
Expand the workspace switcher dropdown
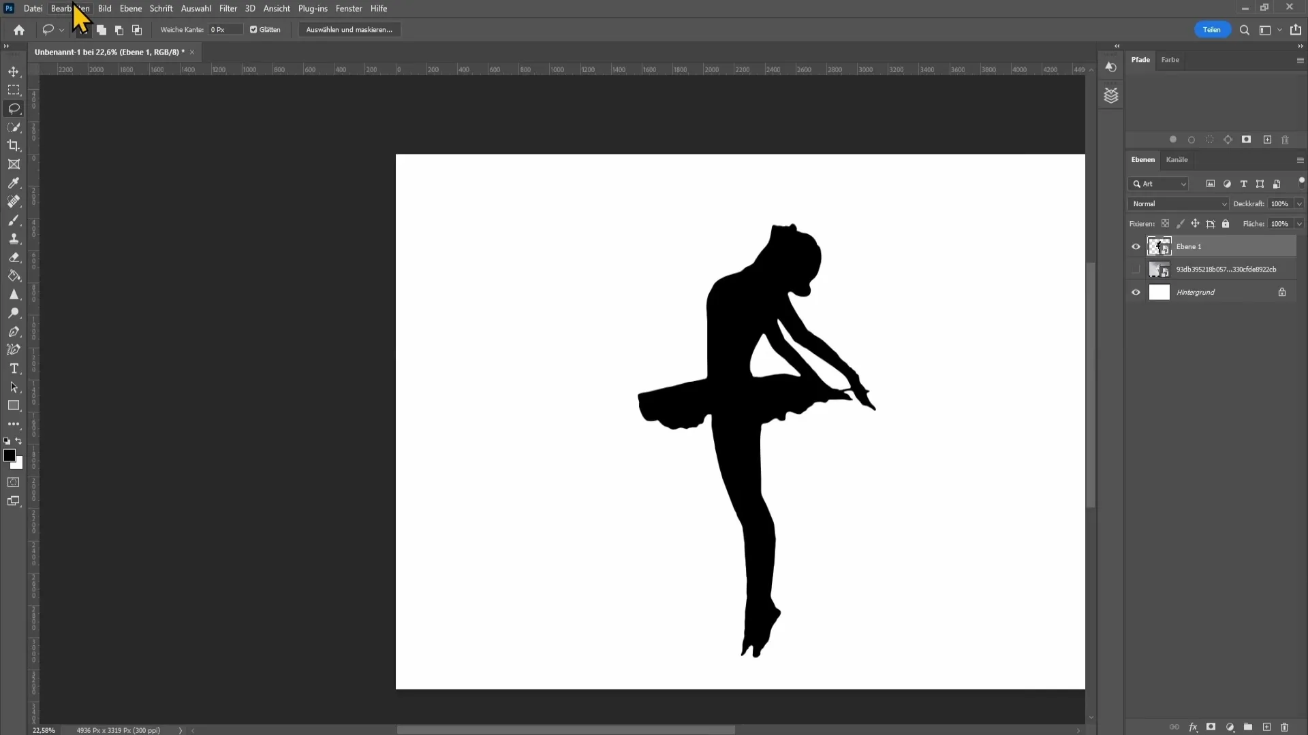[x=1279, y=31]
